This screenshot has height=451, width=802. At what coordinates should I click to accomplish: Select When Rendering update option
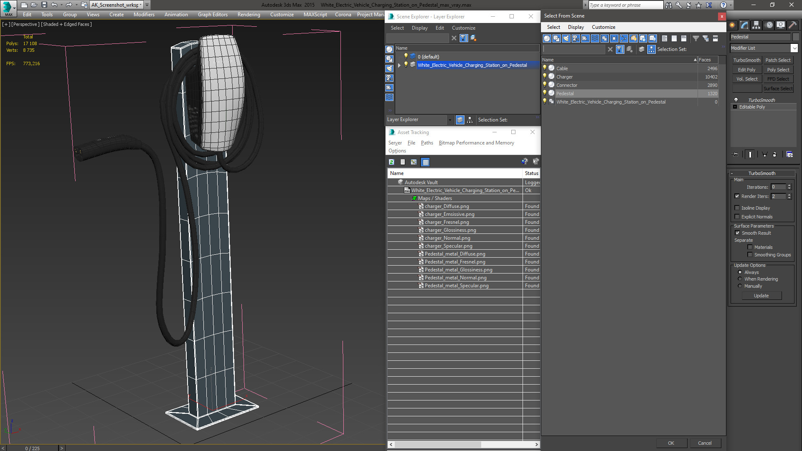740,279
